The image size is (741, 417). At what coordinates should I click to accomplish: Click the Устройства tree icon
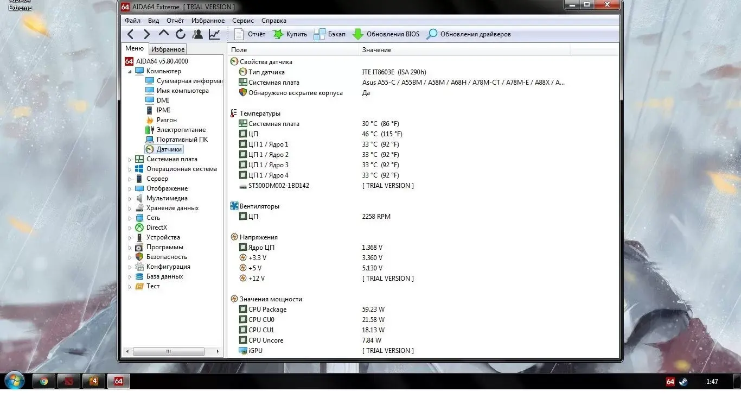pyautogui.click(x=139, y=237)
